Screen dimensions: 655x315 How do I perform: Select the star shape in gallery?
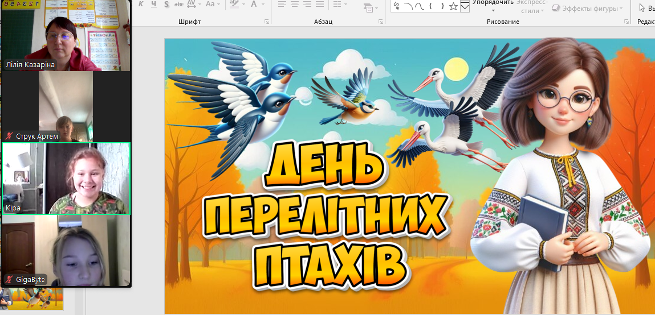tap(453, 6)
